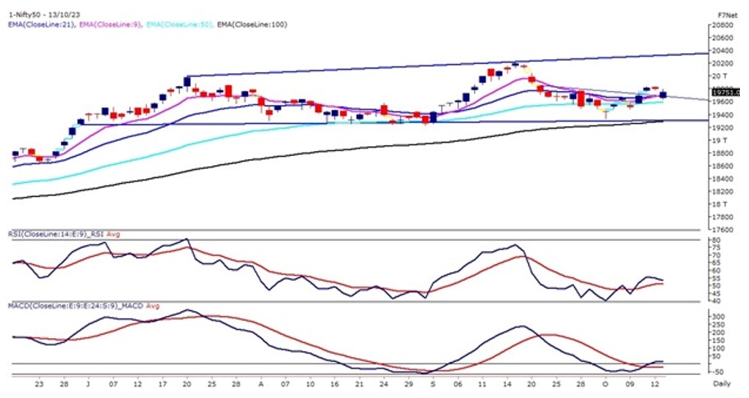Select the EMA(CloseLine:100) legend label
This screenshot has height=398, width=749.
click(252, 24)
